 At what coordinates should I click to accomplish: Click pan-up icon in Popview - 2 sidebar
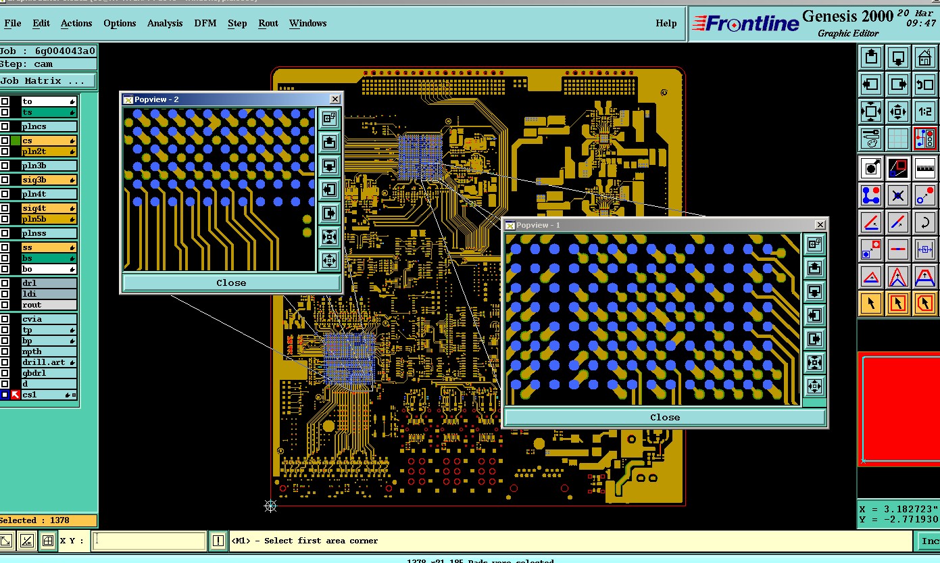point(329,141)
